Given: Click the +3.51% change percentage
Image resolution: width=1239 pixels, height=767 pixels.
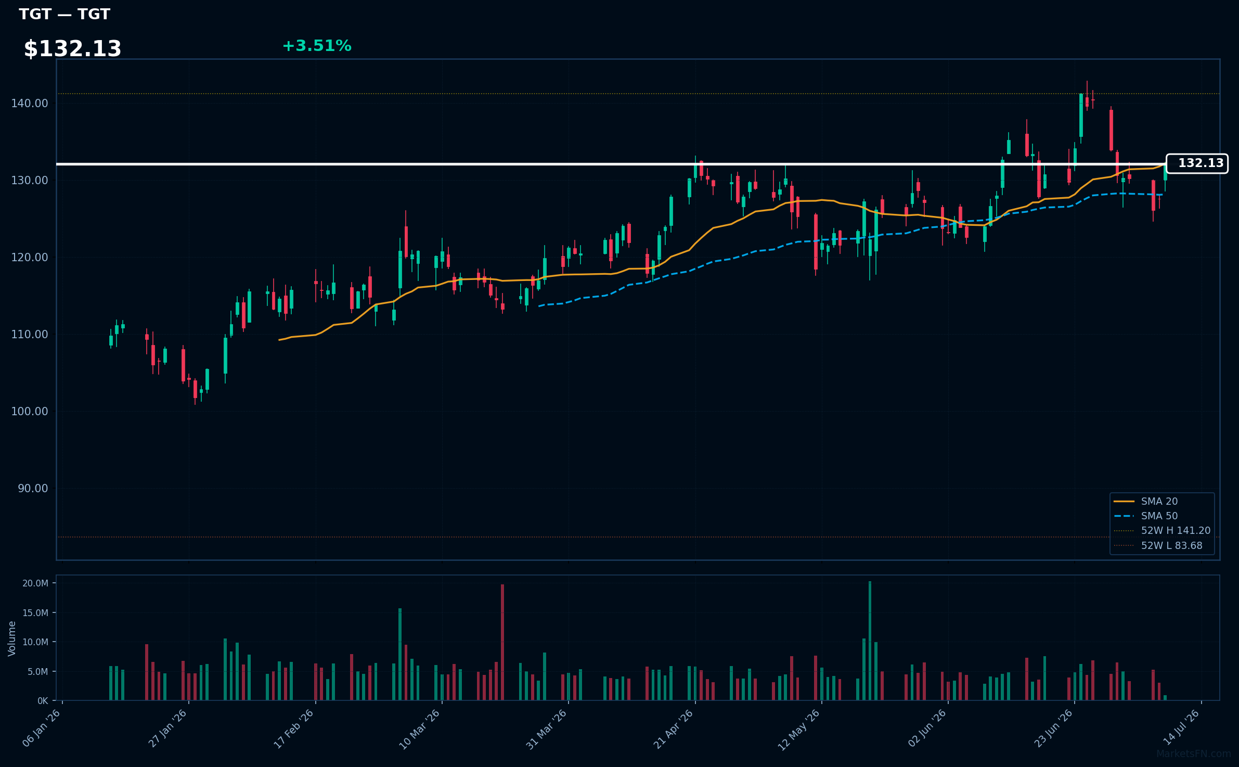Looking at the screenshot, I should click(x=317, y=46).
